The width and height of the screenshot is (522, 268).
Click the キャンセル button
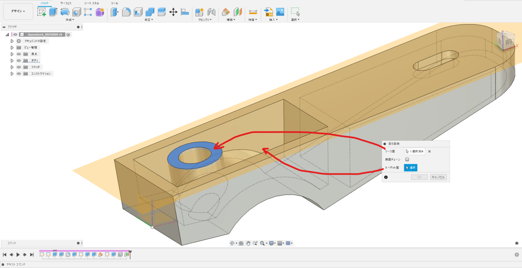pos(438,177)
